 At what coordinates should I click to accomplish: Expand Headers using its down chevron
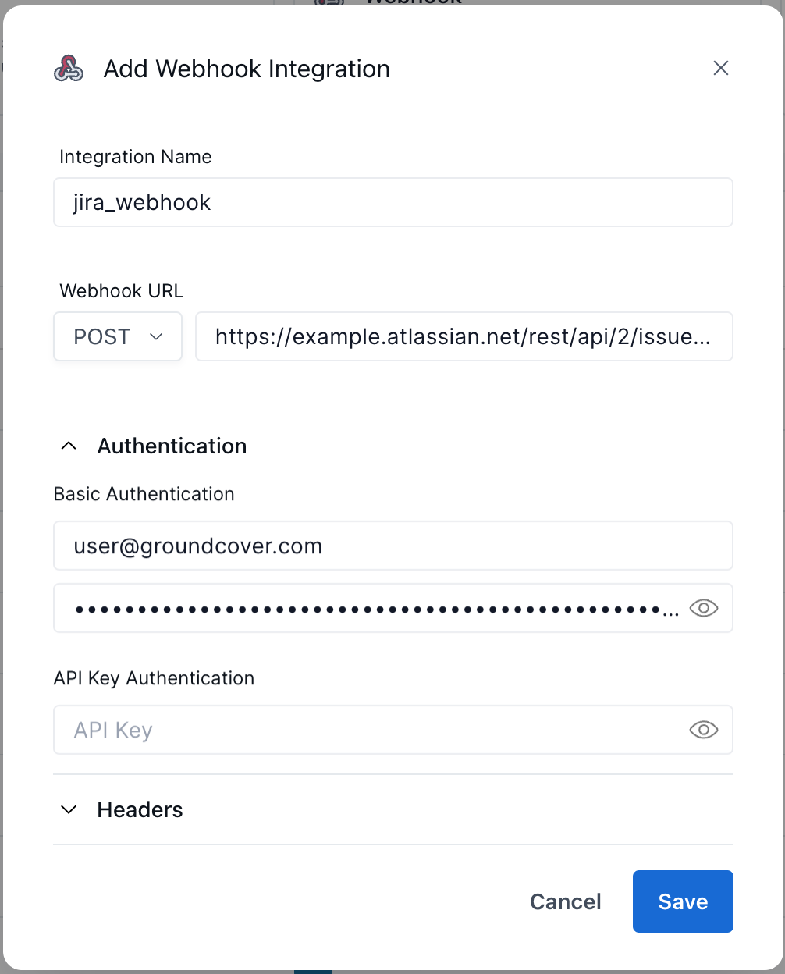[x=69, y=809]
